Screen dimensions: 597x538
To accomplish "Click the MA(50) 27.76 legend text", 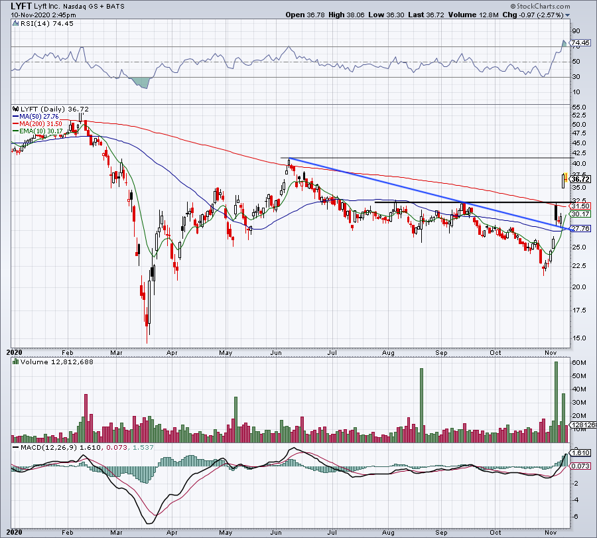I will pyautogui.click(x=39, y=117).
